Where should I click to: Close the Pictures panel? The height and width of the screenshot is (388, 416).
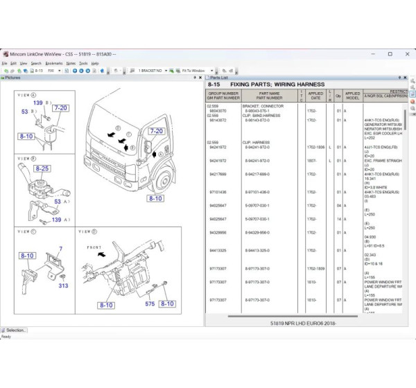(x=201, y=78)
